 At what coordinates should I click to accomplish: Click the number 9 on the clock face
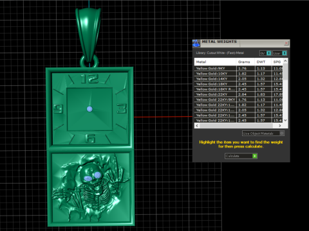[58, 108]
